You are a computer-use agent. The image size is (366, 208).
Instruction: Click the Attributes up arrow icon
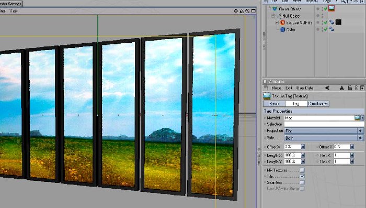coord(342,88)
